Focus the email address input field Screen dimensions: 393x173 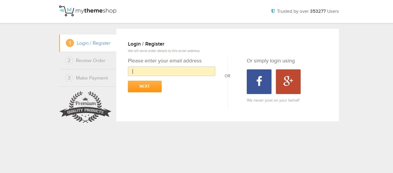tap(172, 71)
